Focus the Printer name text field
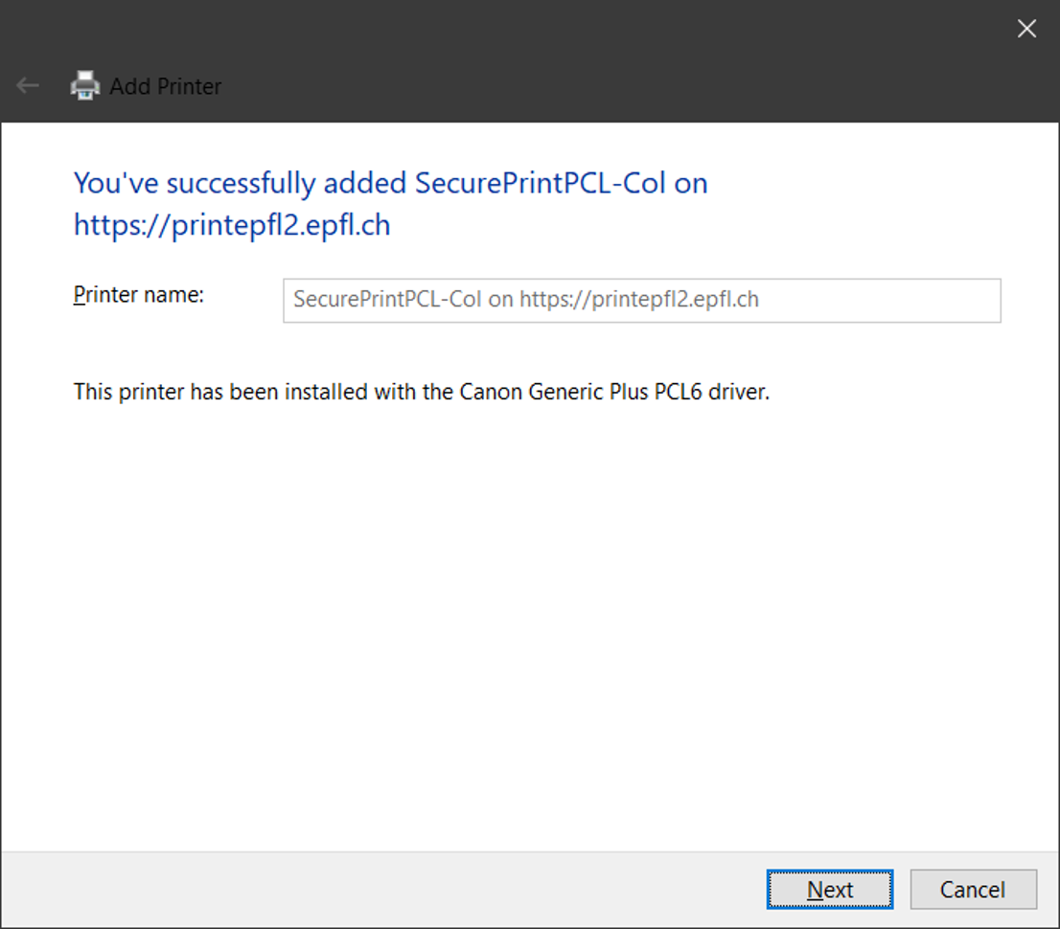Viewport: 1060px width, 929px height. pyautogui.click(x=641, y=300)
